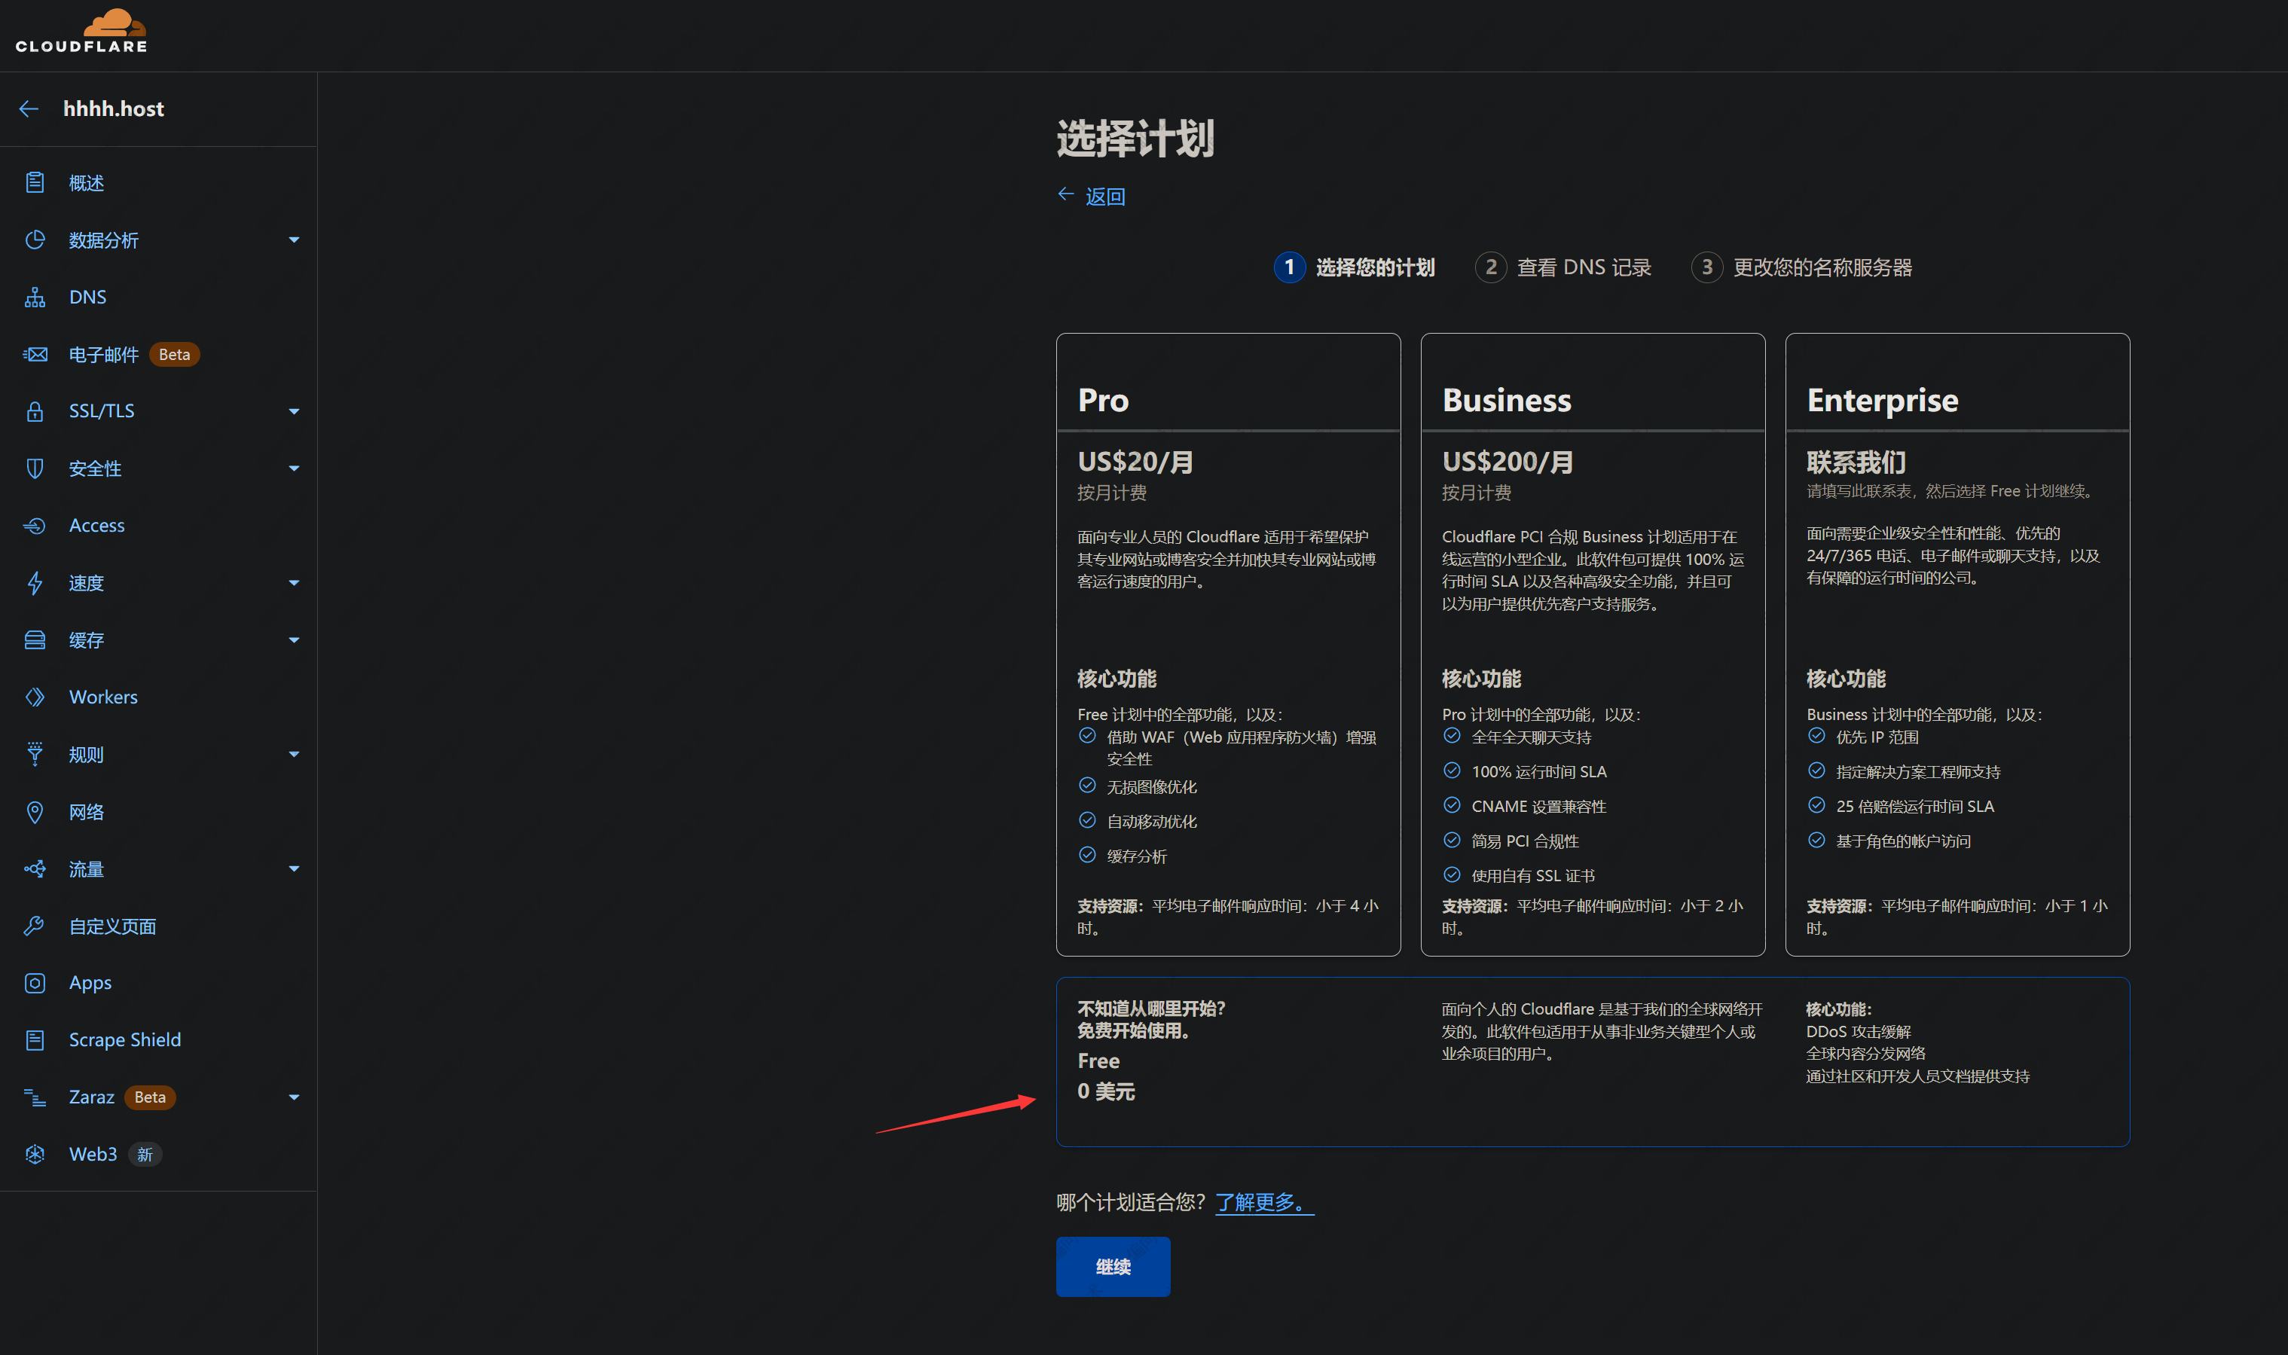The width and height of the screenshot is (2288, 1355).
Task: Expand the 缓存 dropdown arrow
Action: pos(294,640)
